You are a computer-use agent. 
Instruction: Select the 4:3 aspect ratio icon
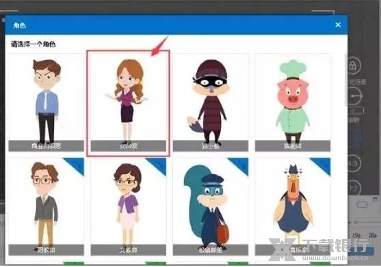[354, 163]
